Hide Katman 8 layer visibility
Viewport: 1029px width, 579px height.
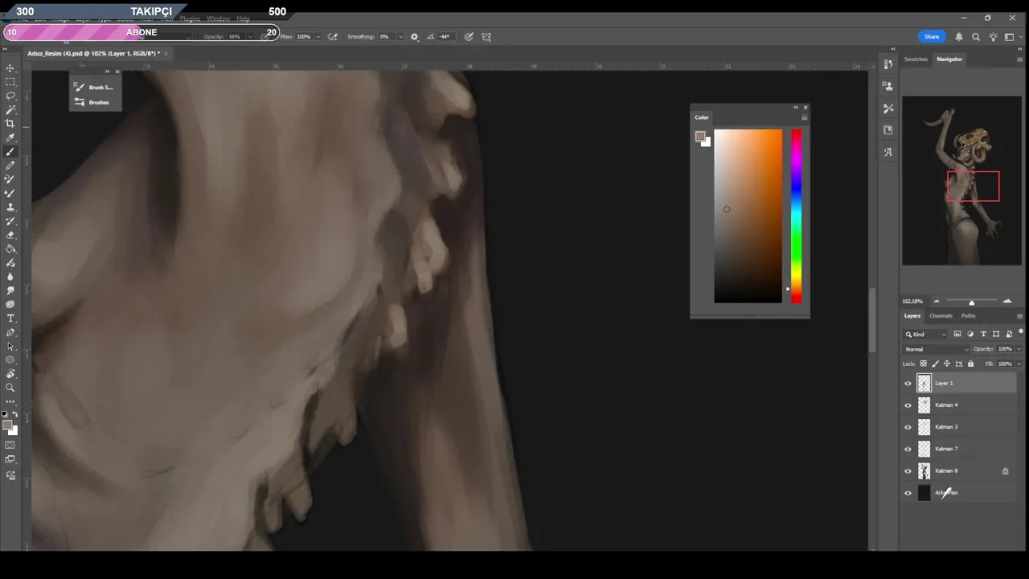[908, 471]
